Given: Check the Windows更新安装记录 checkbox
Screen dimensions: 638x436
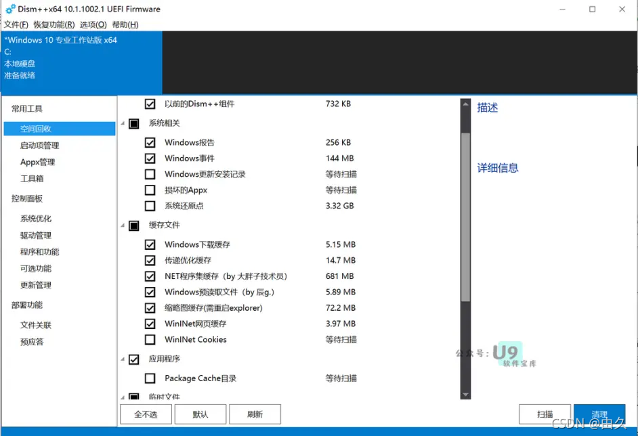Looking at the screenshot, I should (x=150, y=175).
